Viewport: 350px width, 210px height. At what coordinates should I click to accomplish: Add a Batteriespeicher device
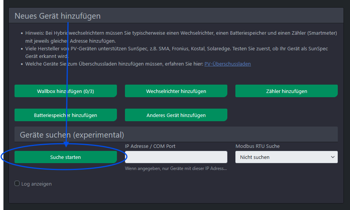coord(65,115)
